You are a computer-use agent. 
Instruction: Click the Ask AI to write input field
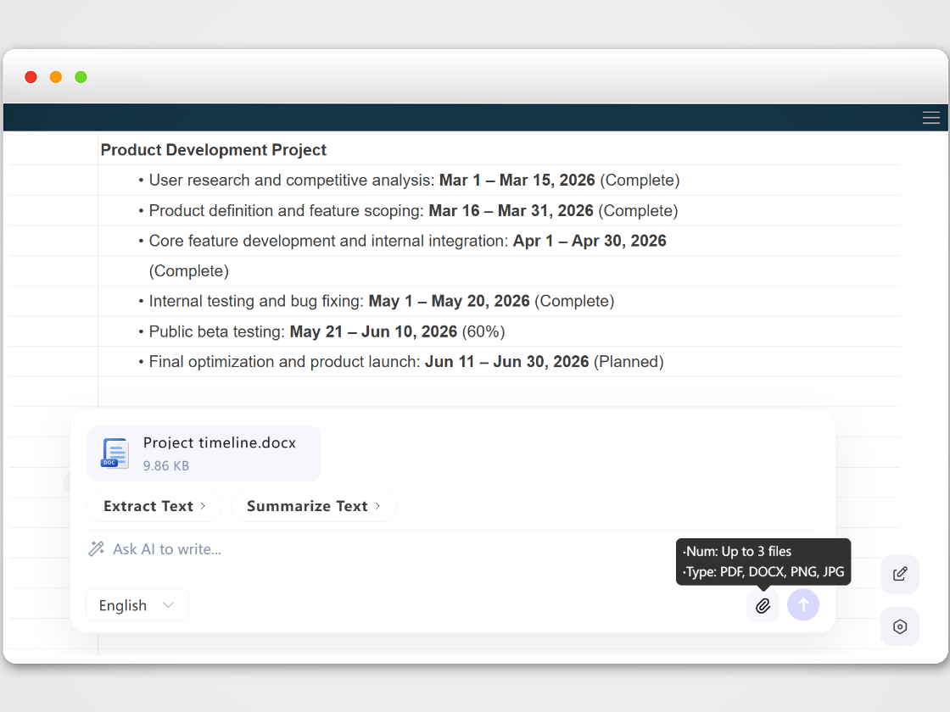[166, 548]
